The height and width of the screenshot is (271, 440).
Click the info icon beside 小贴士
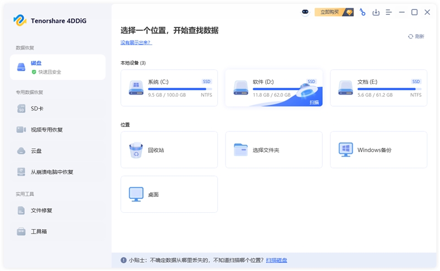(x=123, y=260)
